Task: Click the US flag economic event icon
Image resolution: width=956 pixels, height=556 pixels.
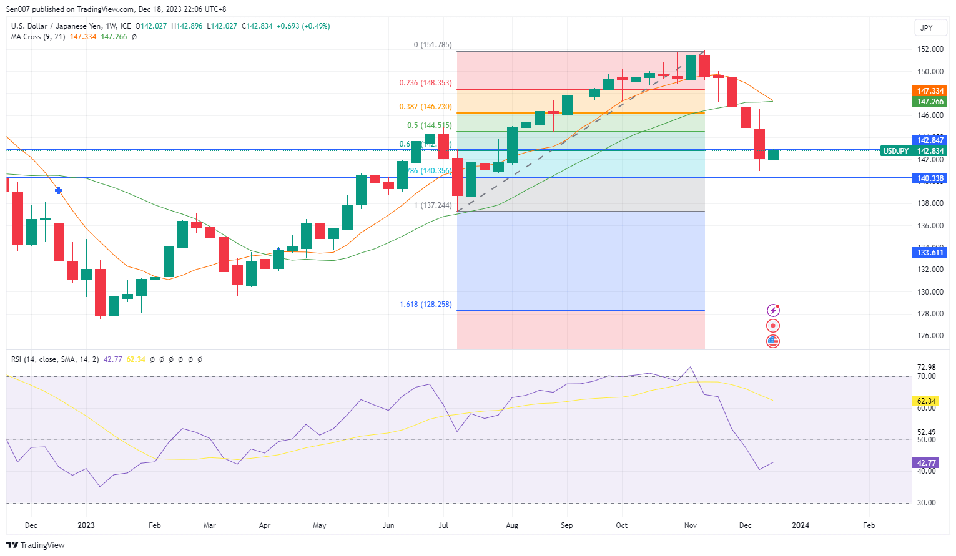Action: (x=773, y=341)
